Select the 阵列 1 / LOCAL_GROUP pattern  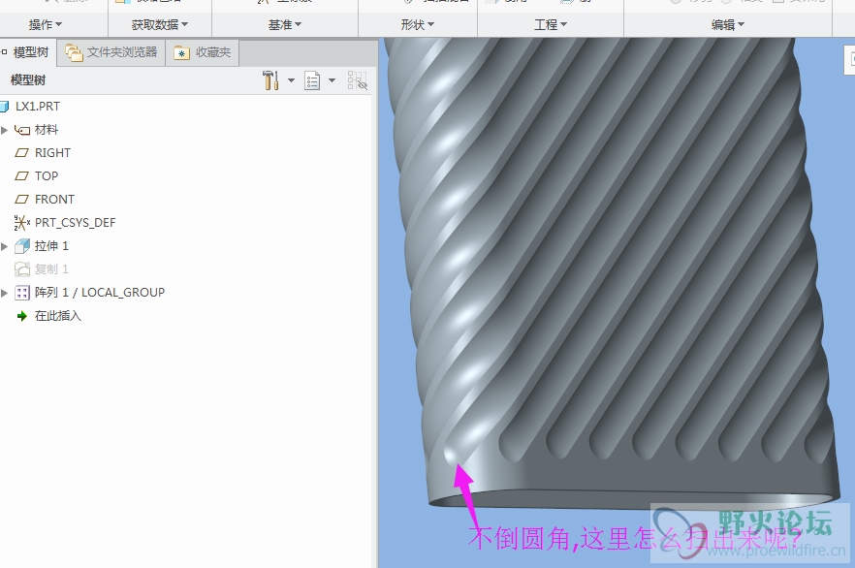tap(100, 292)
